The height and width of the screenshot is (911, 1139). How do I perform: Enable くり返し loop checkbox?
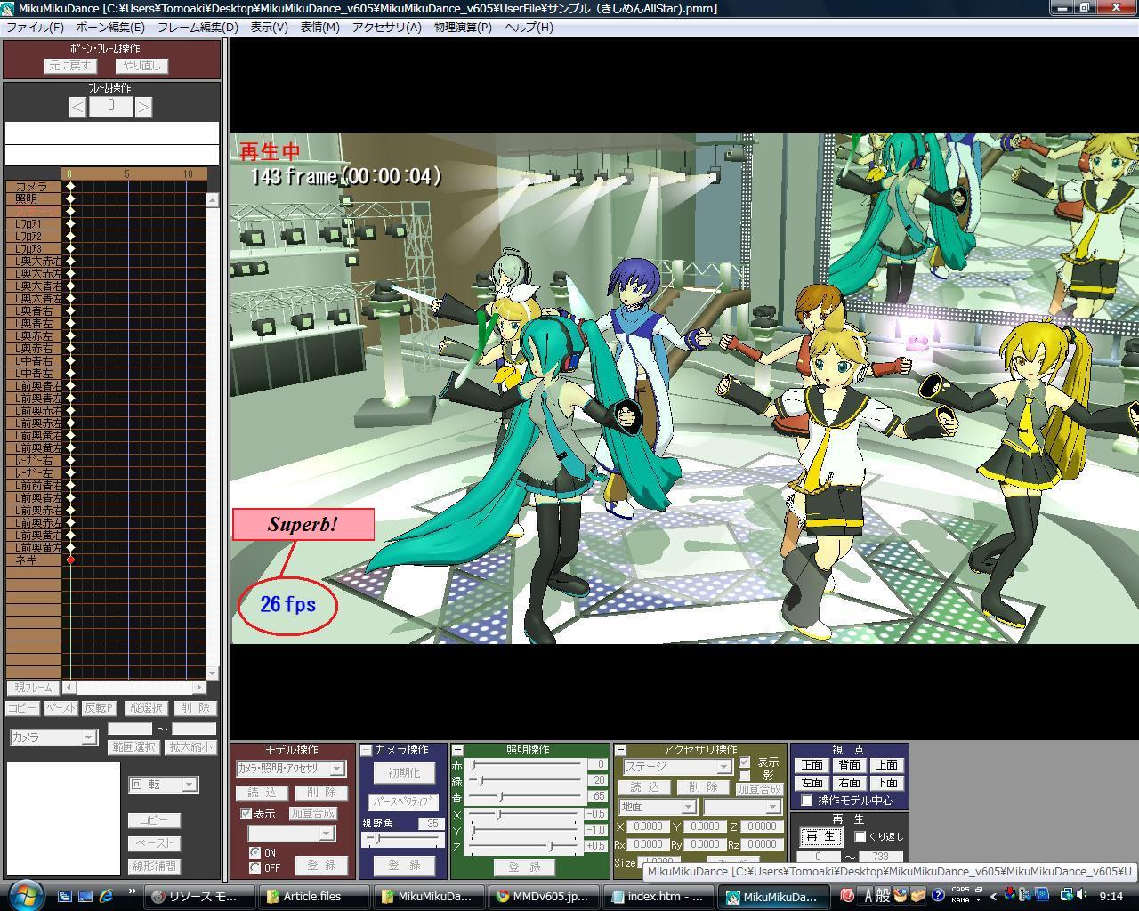(860, 836)
